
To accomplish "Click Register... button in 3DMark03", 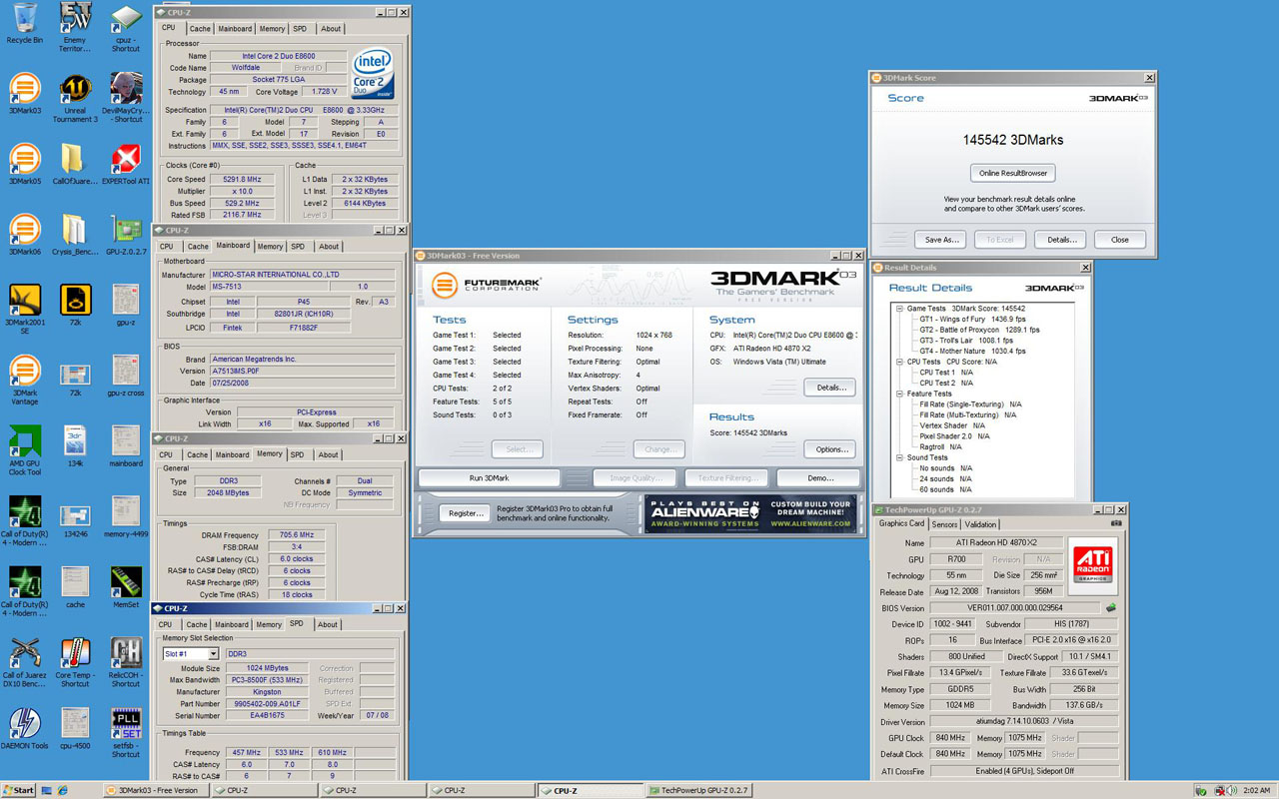I will [x=465, y=513].
